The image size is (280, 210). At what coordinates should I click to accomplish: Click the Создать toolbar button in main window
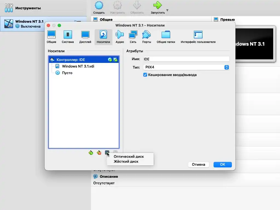click(x=99, y=7)
